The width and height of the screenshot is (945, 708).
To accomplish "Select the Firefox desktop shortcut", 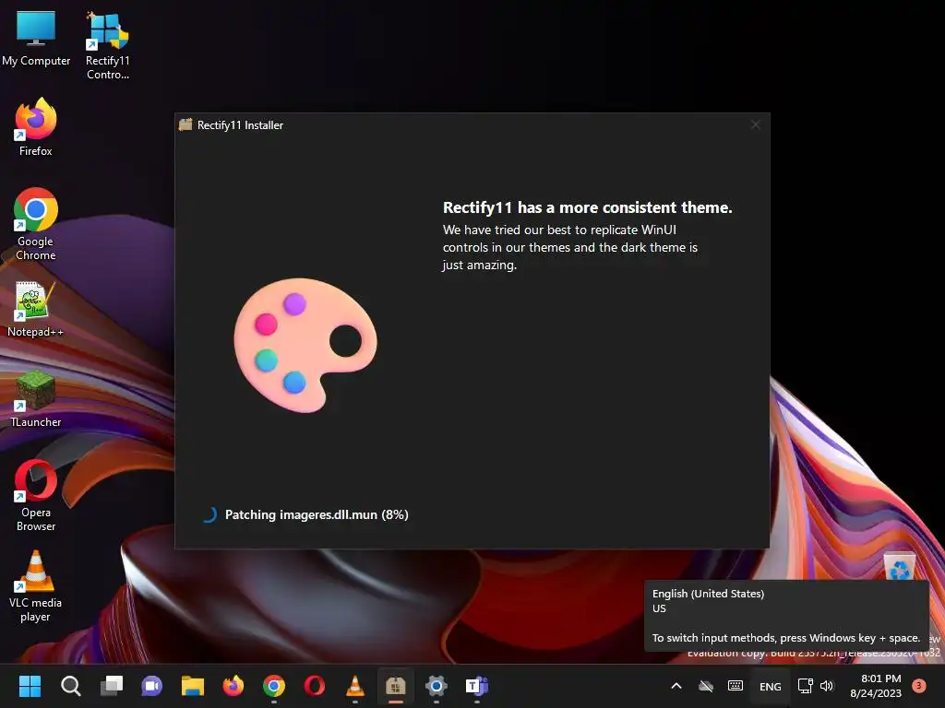I will (36, 127).
